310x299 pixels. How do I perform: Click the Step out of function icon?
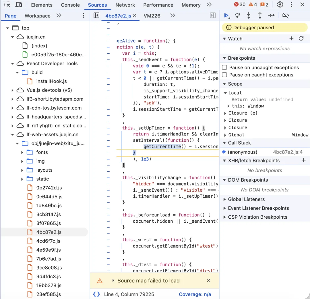click(260, 16)
